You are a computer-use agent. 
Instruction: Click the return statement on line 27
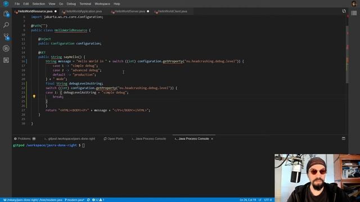98,111
